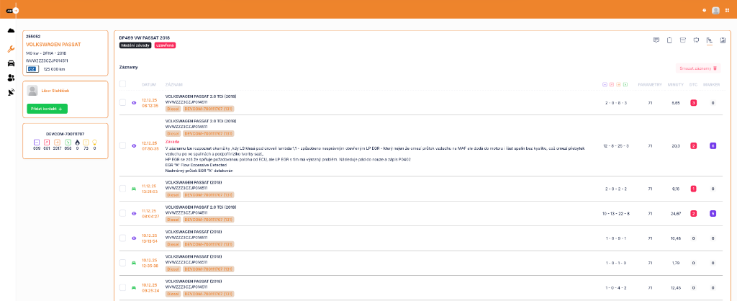The image size is (737, 301).
Task: Click the green car icon for record 10.12.25 09:25:24
Action: pos(134,287)
